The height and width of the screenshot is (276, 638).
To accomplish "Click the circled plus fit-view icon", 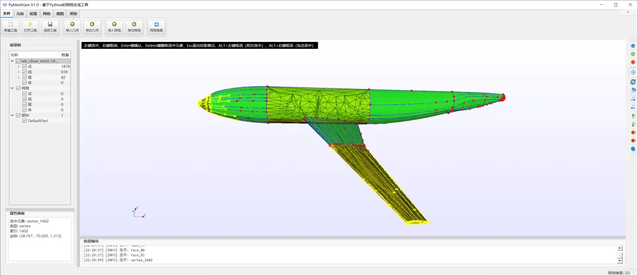I will click(633, 72).
